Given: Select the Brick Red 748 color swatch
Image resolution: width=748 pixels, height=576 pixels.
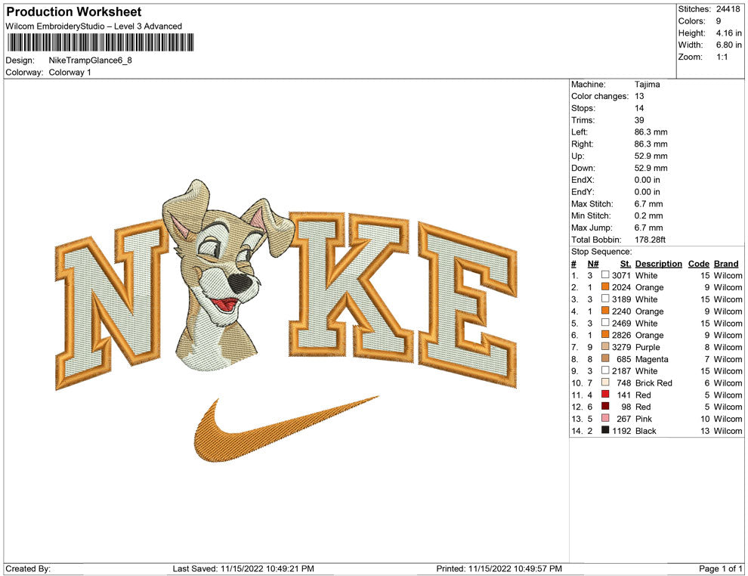Looking at the screenshot, I should pyautogui.click(x=605, y=382).
